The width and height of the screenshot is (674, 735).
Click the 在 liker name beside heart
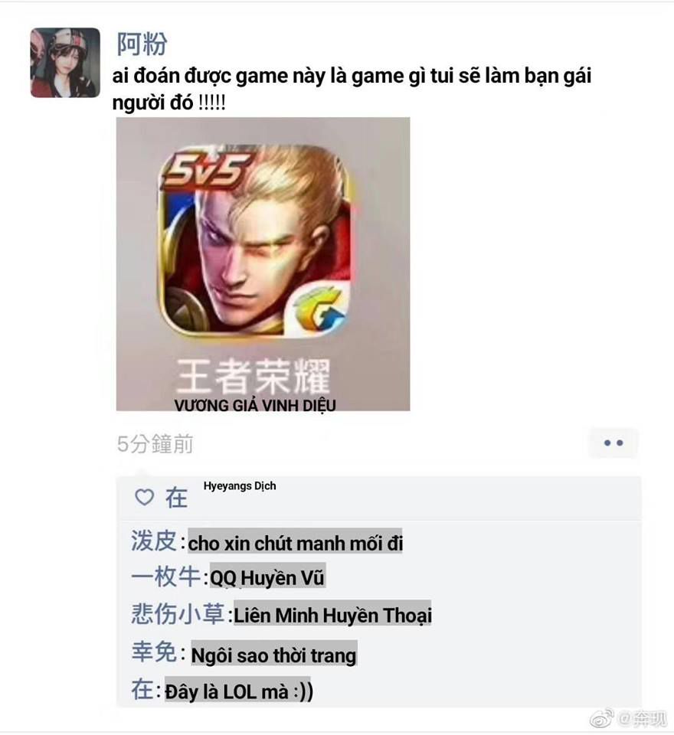(176, 498)
